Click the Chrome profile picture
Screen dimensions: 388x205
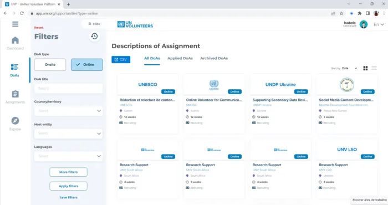point(376,13)
